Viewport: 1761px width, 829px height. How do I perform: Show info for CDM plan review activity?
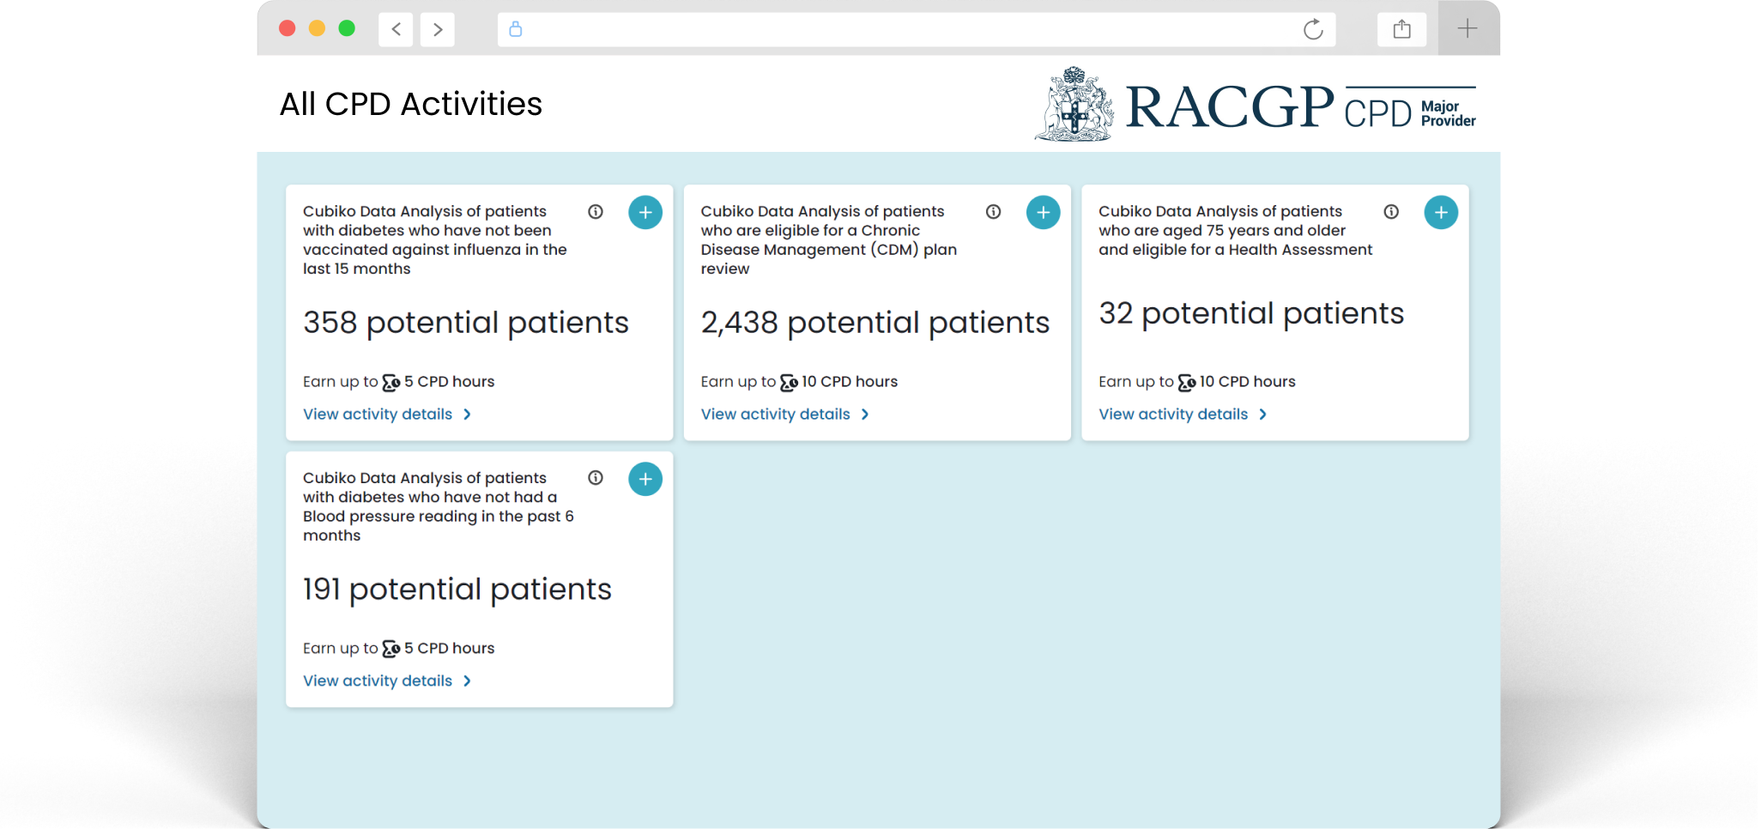(994, 212)
